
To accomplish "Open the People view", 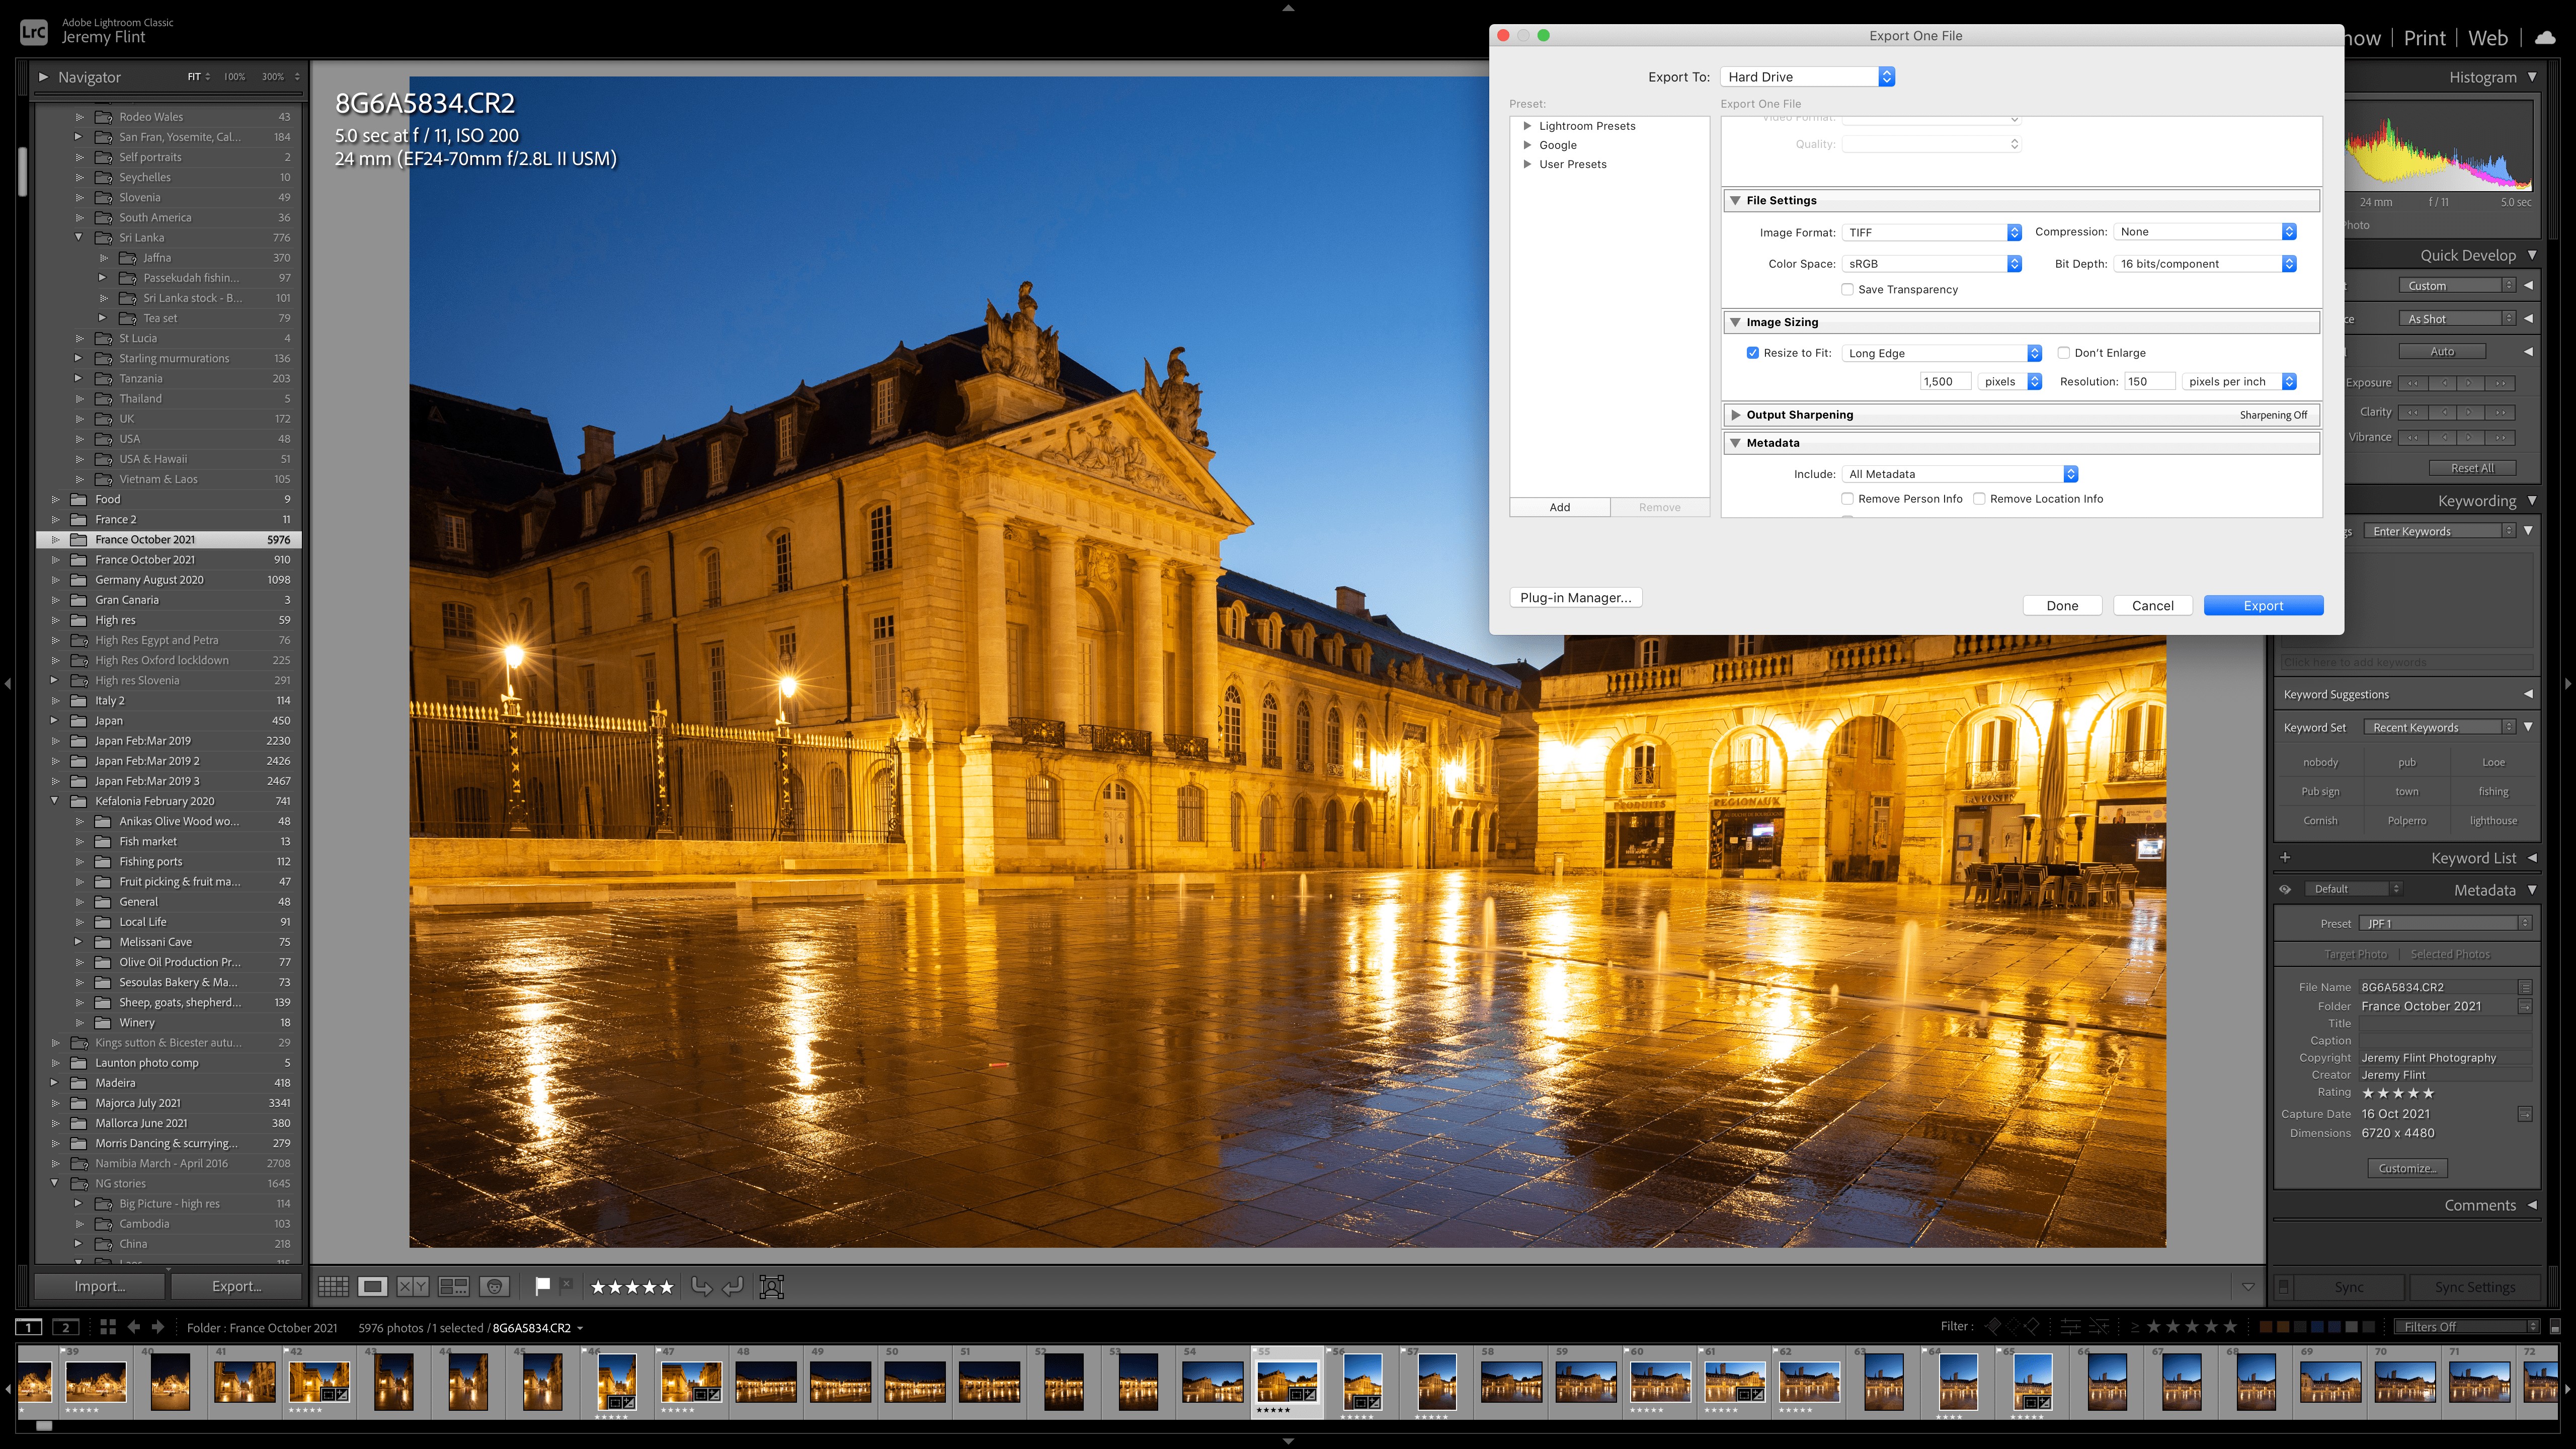I will [x=494, y=1287].
